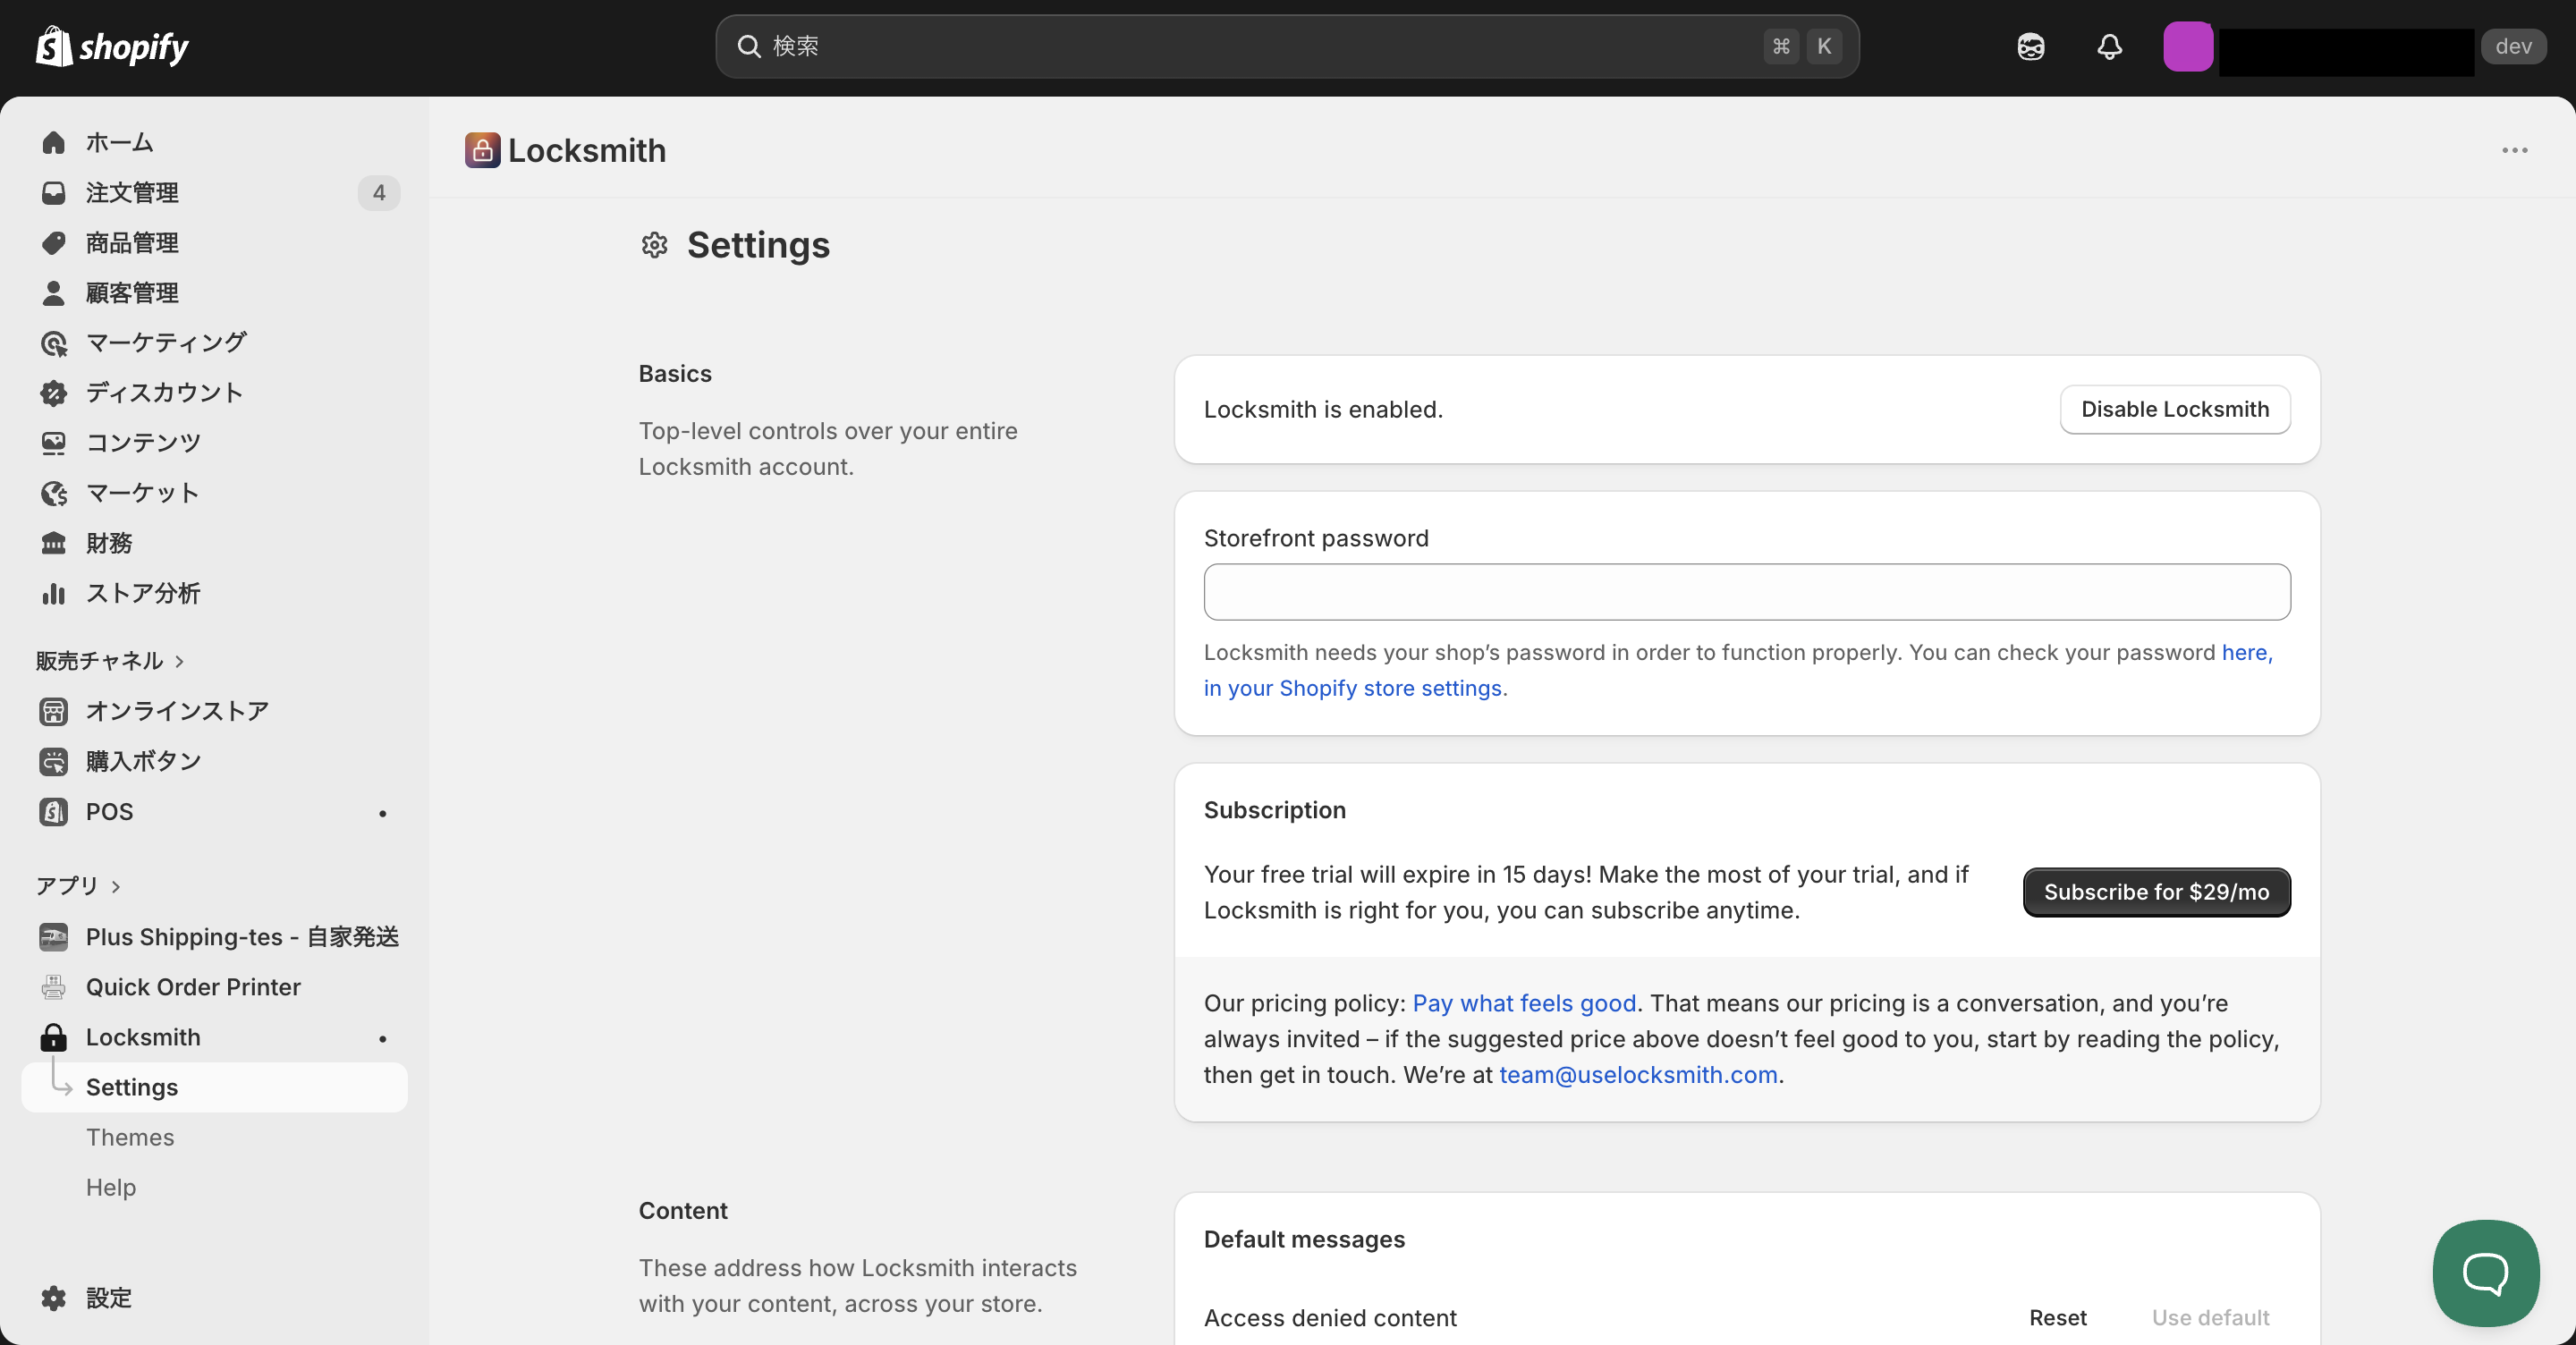
Task: Open 財務 in sidebar
Action: (109, 542)
